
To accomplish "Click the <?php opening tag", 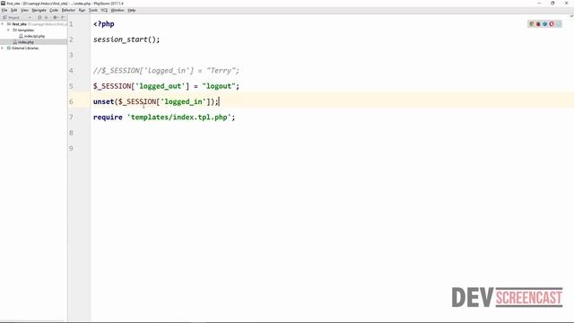I will point(104,24).
